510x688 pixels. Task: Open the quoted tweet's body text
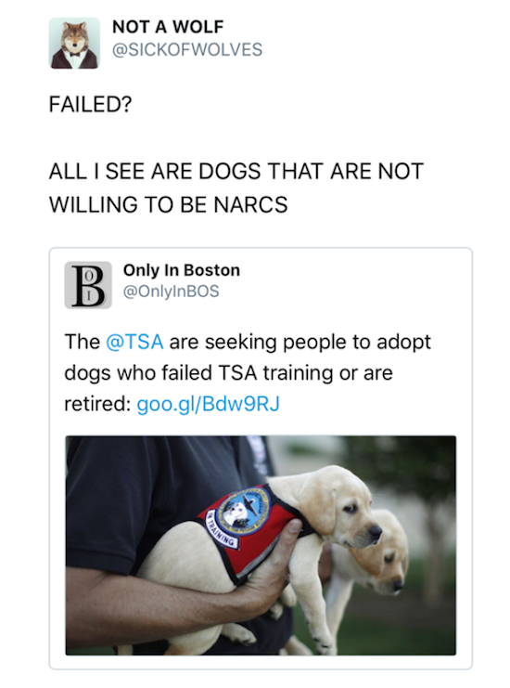[x=248, y=373]
